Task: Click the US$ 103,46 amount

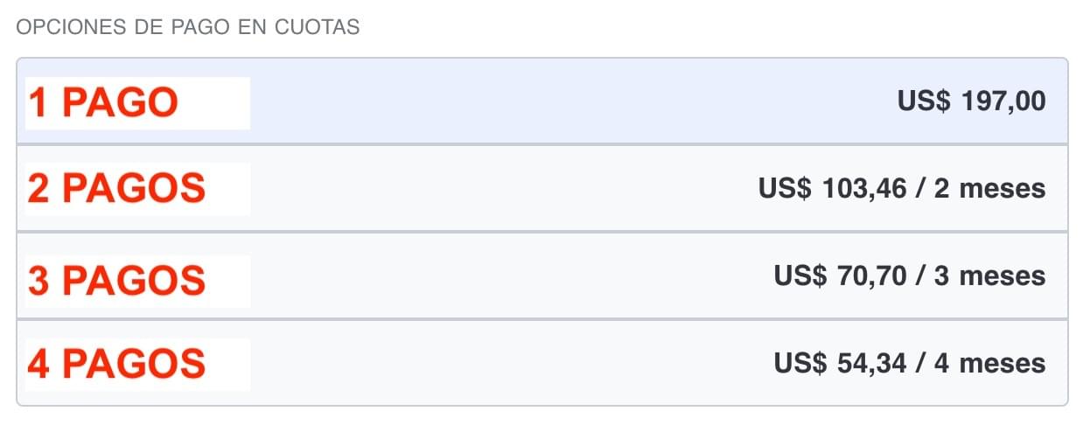Action: (x=830, y=188)
